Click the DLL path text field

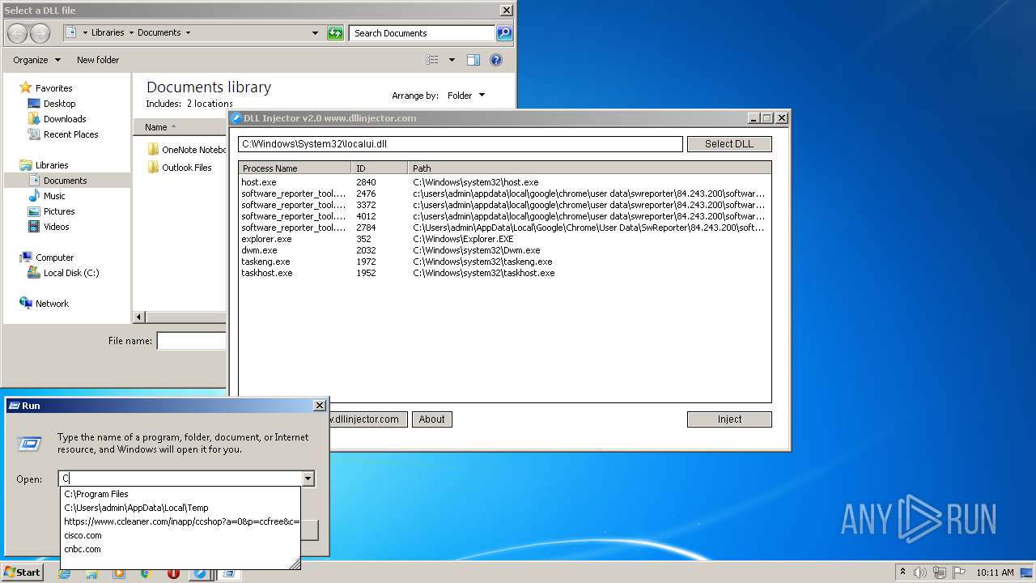(461, 144)
